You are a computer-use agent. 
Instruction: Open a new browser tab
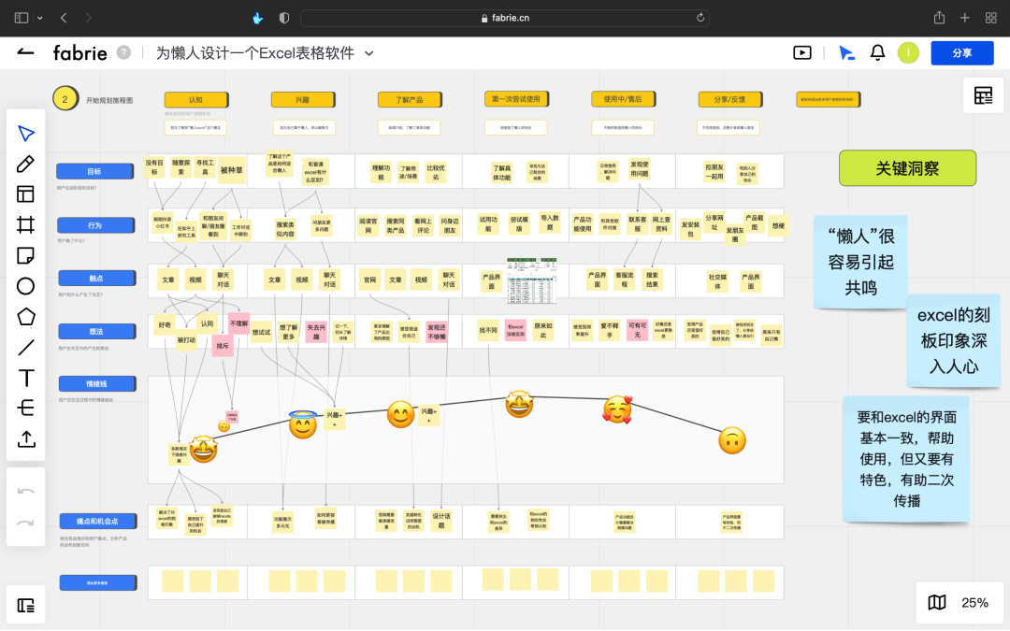[964, 18]
